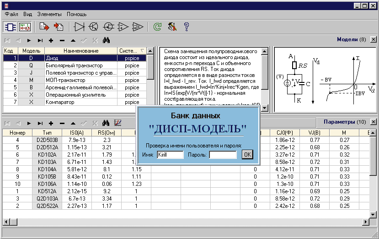Screen dimensions: 379x239
Task: Click the question mark help icon
Action: pyautogui.click(x=187, y=27)
